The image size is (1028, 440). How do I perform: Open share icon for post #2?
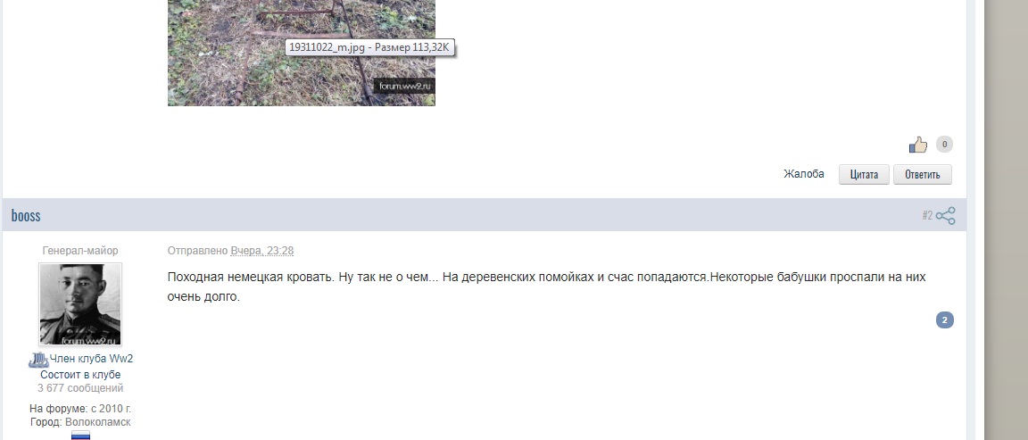945,216
